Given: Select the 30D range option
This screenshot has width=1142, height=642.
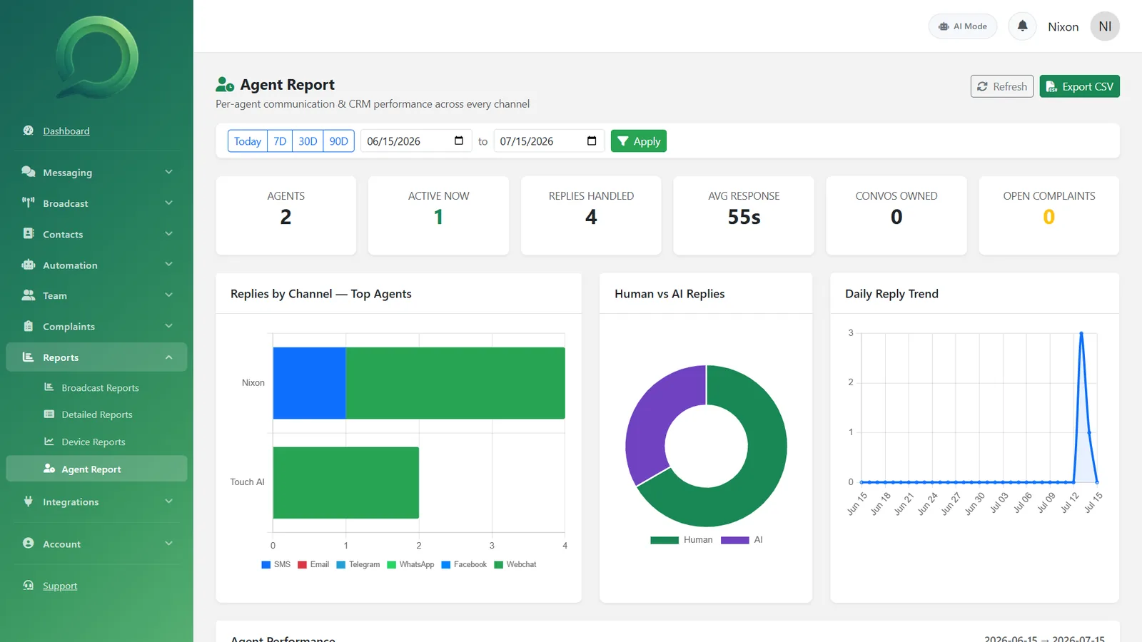Looking at the screenshot, I should coord(308,141).
